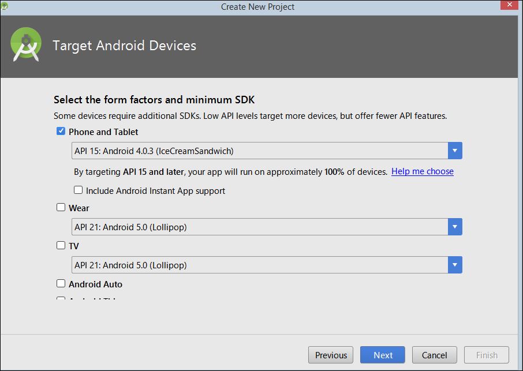Click the Android Auto label
Image resolution: width=523 pixels, height=371 pixels.
[x=95, y=284]
